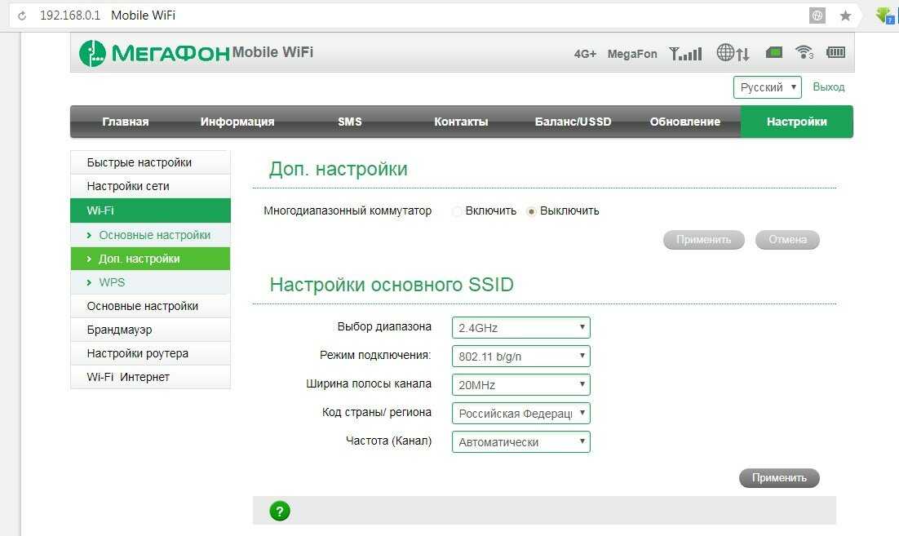The width and height of the screenshot is (899, 536).
Task: Open the 20MHz channel width dropdown
Action: pyautogui.click(x=520, y=385)
